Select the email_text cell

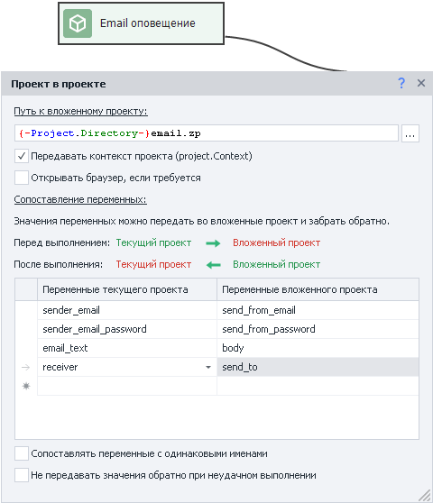pyautogui.click(x=127, y=348)
